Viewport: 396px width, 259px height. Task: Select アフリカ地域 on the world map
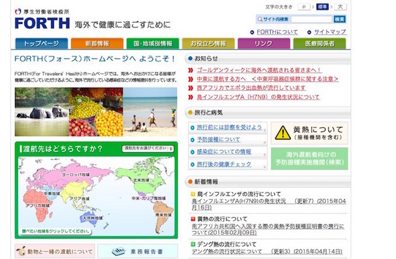[x=37, y=206]
